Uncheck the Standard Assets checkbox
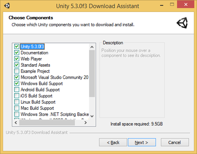 pos(16,65)
